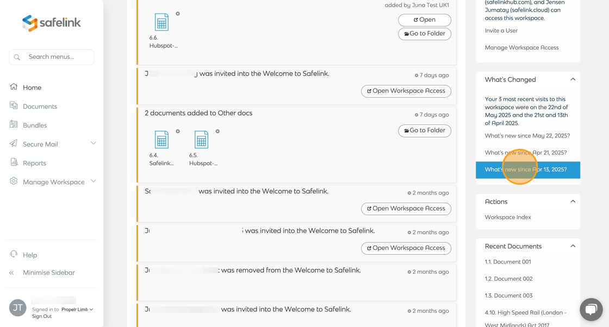Open the chat support bubble
This screenshot has width=609, height=327.
coord(591,309)
